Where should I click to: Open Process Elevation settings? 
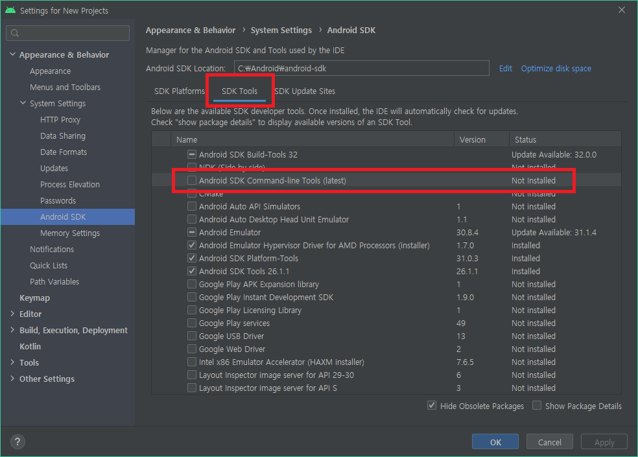pos(70,184)
